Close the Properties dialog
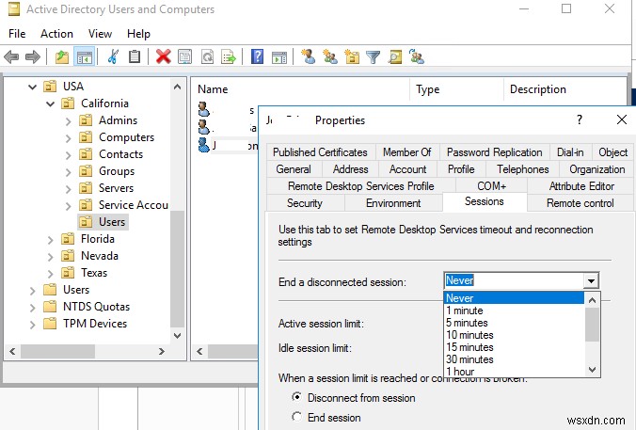 pyautogui.click(x=621, y=119)
